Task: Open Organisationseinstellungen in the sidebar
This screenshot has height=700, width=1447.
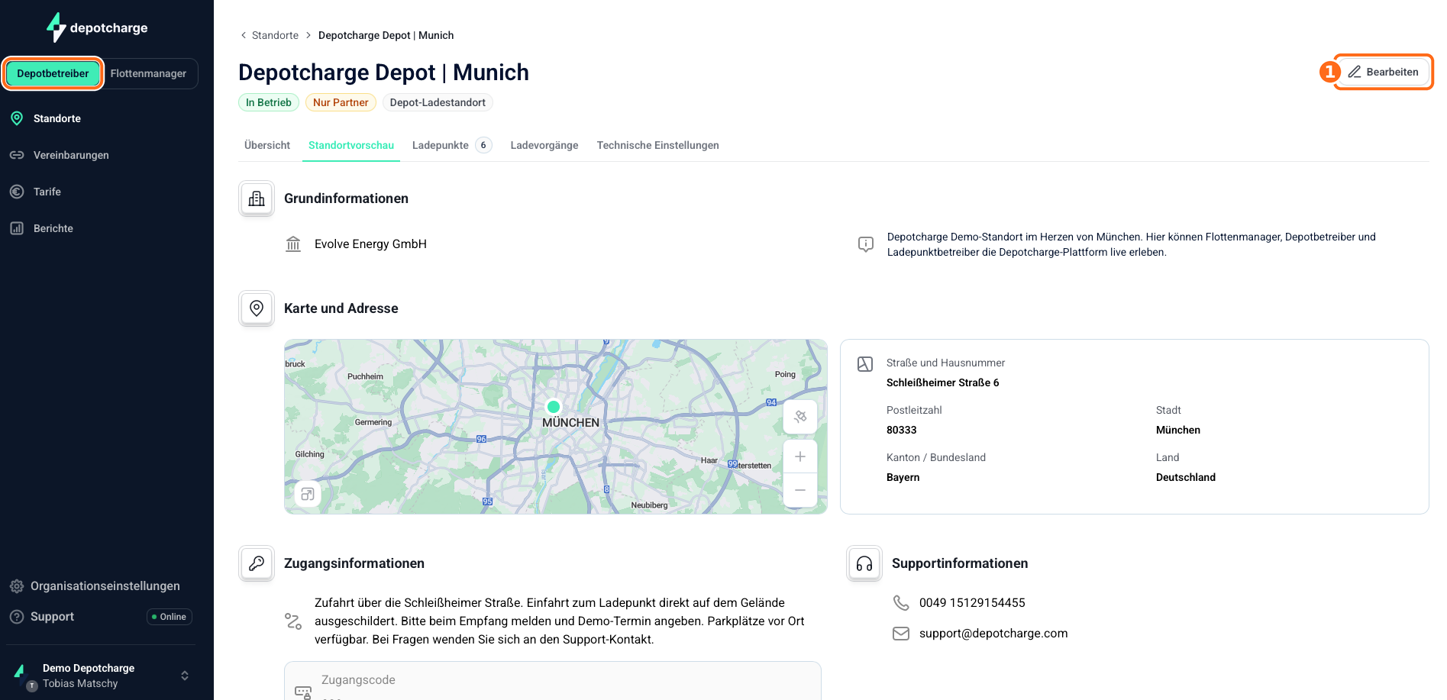Action: [x=105, y=586]
